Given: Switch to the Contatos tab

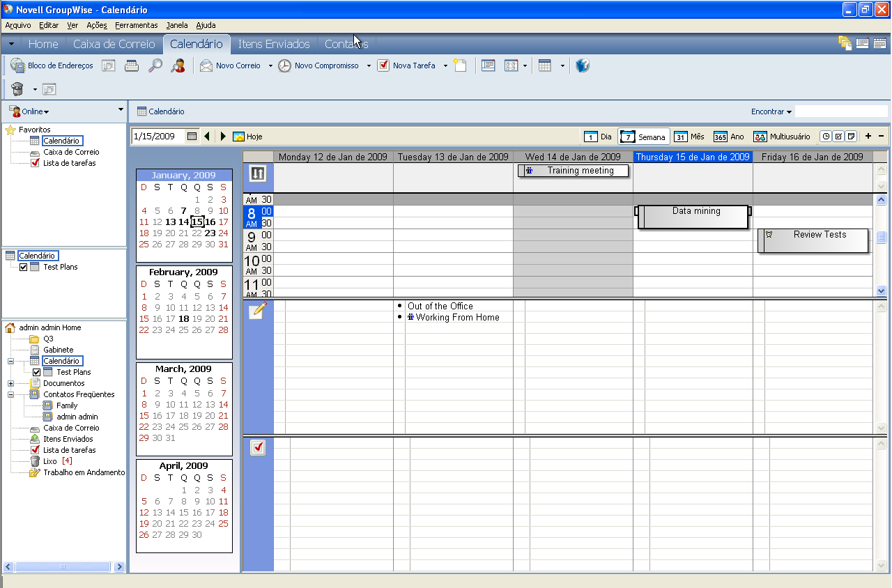Looking at the screenshot, I should (346, 43).
